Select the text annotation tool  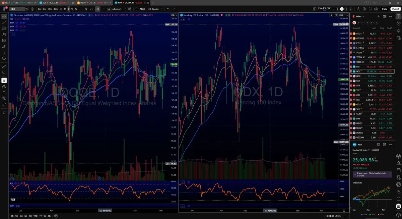(4, 52)
